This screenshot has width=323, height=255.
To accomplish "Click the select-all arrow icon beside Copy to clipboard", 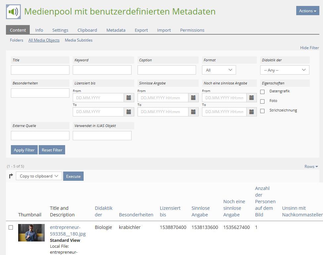I will 11,176.
